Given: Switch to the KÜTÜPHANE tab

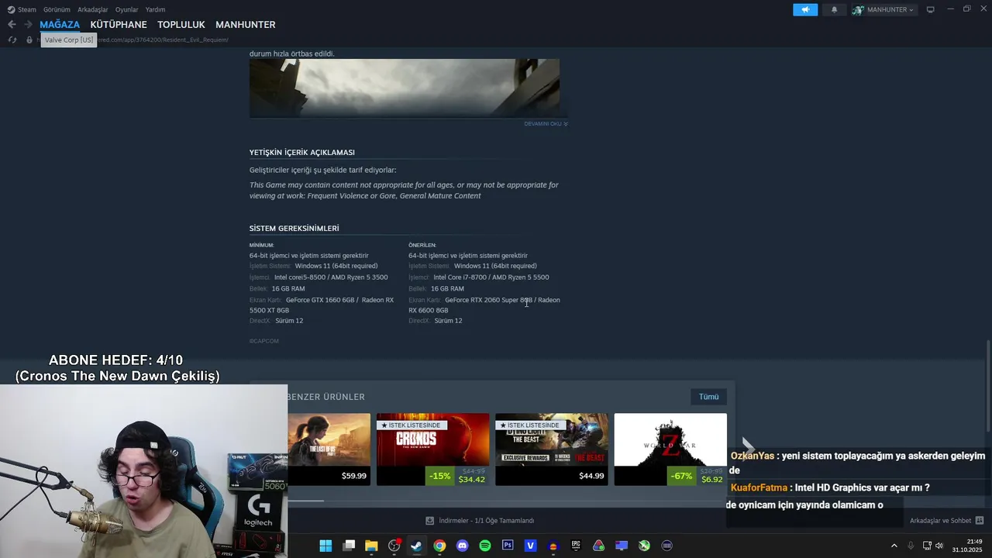Looking at the screenshot, I should point(119,25).
